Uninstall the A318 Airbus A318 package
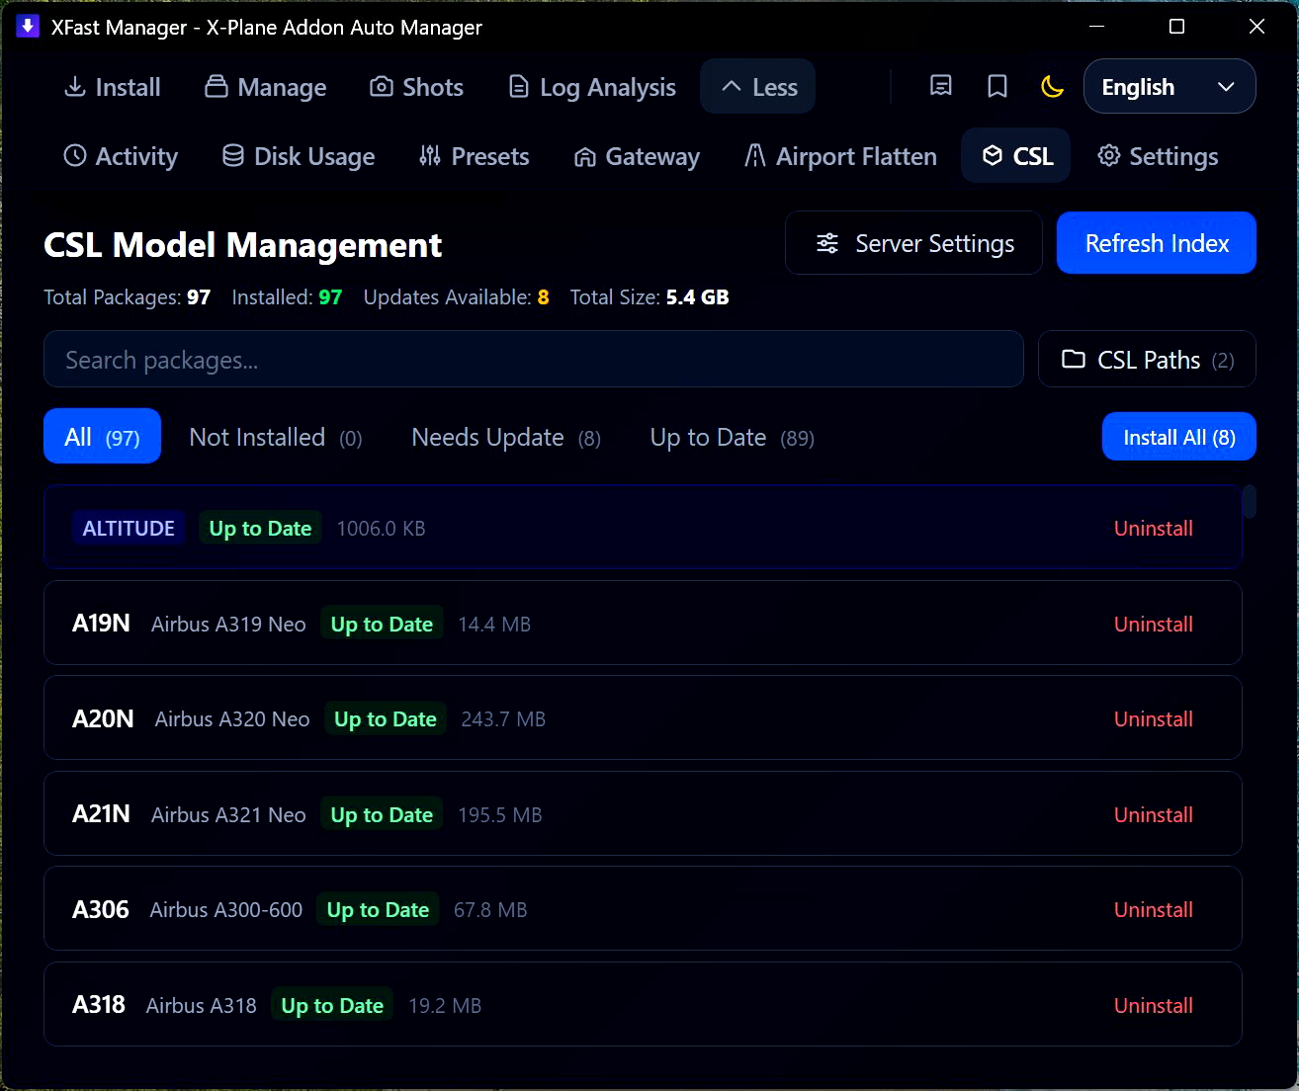This screenshot has width=1299, height=1091. coord(1154,1006)
